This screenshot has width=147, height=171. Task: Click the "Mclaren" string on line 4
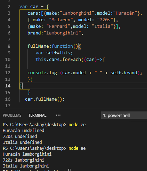coord(61,20)
